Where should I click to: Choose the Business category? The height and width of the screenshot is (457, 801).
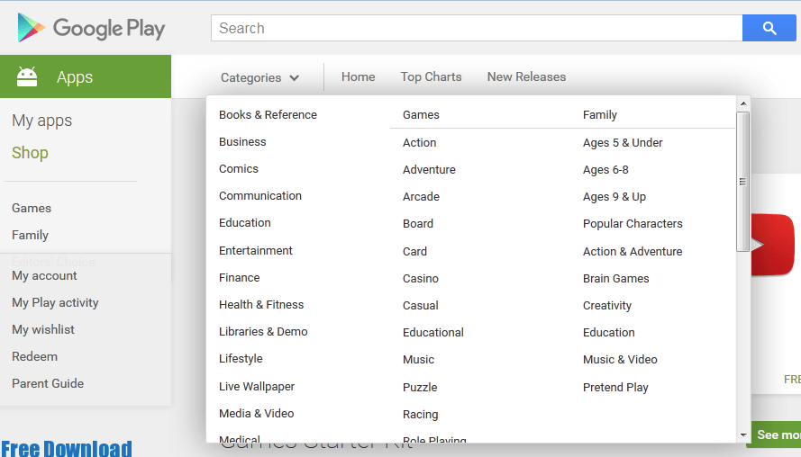(x=242, y=142)
